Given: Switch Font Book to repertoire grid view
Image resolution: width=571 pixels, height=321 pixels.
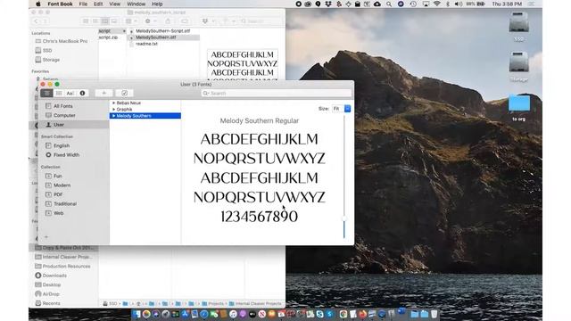Looking at the screenshot, I should coord(59,93).
